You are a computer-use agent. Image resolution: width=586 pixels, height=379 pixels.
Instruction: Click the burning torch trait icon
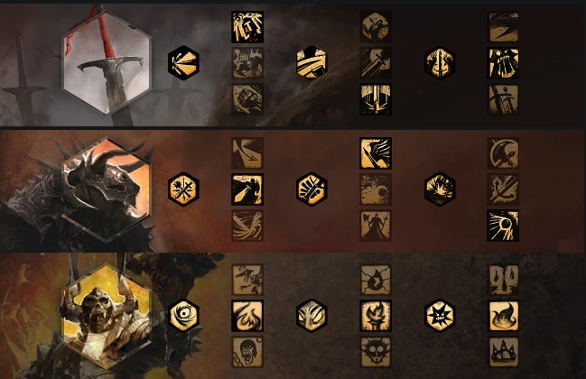pos(376,316)
